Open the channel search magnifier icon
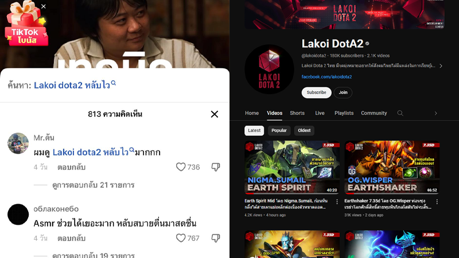This screenshot has width=459, height=258. click(x=400, y=113)
